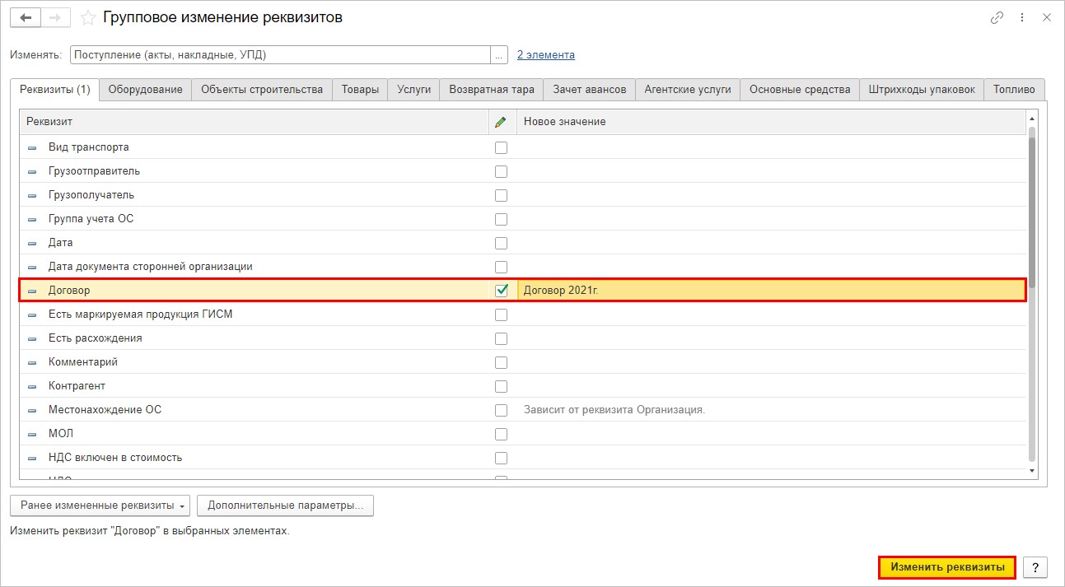Open the Объекты строительства tab

pos(262,90)
